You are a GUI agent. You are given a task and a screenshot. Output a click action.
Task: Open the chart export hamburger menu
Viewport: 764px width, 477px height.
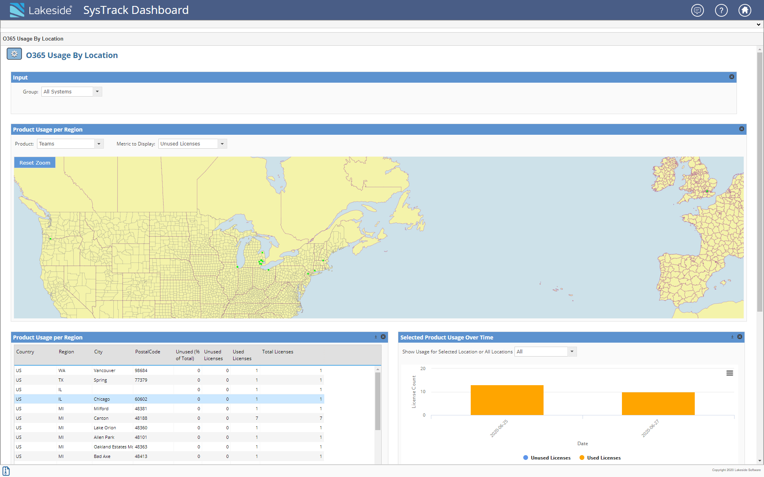[x=730, y=373]
